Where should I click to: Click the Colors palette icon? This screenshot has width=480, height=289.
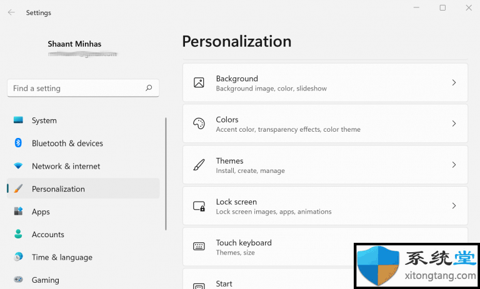(x=199, y=124)
